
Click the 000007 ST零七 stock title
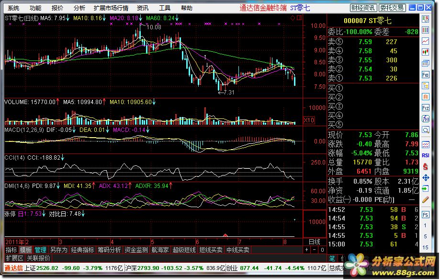367,21
